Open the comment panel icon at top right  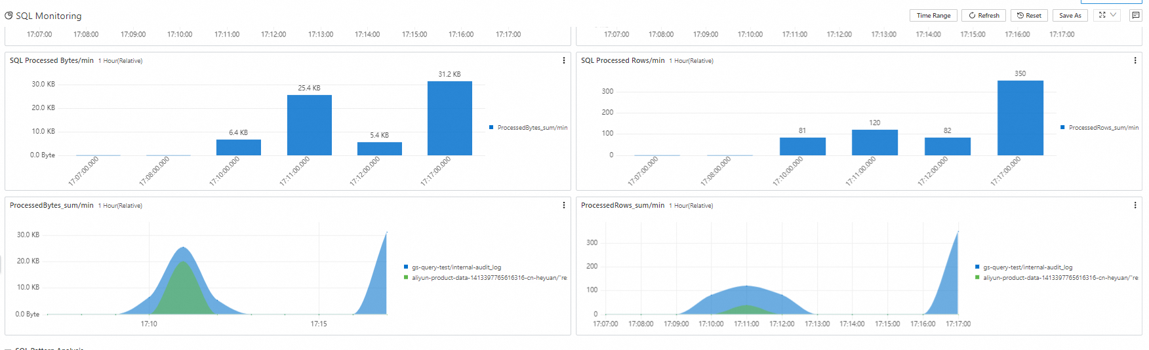(x=1136, y=15)
